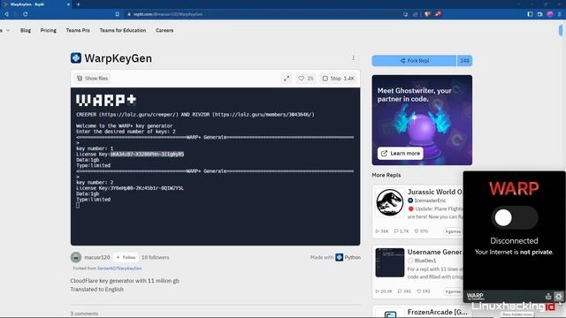Expand the cut-off navigation dropdown chevron
Viewport: 566px width, 318px height.
point(8,31)
